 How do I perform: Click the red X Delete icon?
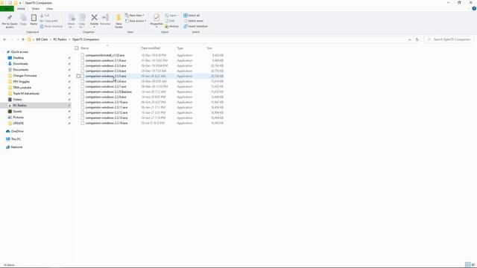[95, 18]
